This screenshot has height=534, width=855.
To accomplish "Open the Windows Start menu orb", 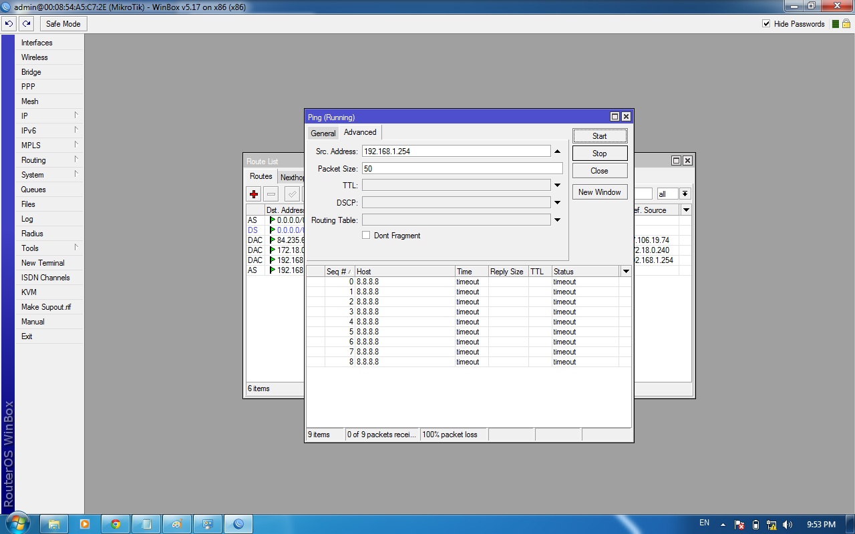I will click(x=18, y=523).
